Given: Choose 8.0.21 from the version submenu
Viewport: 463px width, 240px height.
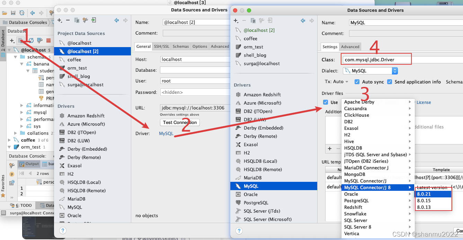Looking at the screenshot, I should click(433, 194).
